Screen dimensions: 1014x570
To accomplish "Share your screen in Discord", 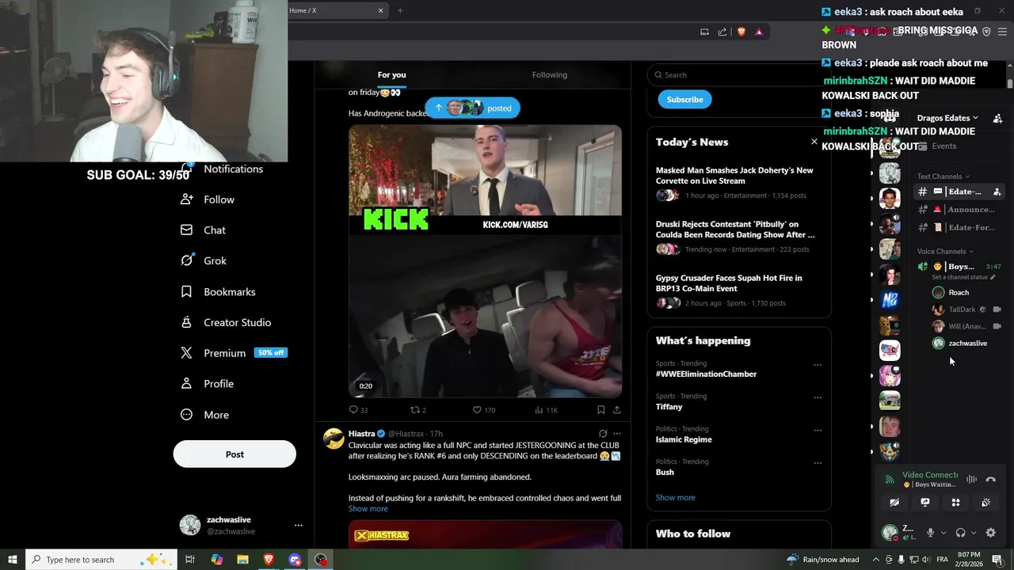I will pos(924,502).
